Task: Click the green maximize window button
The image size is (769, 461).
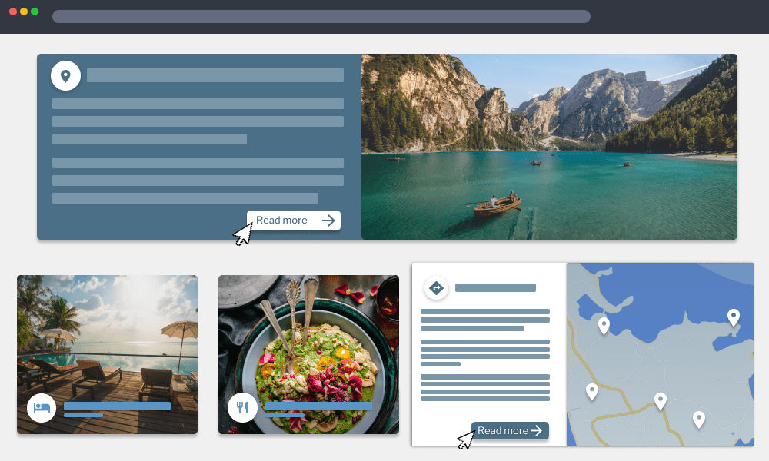Action: (x=35, y=12)
